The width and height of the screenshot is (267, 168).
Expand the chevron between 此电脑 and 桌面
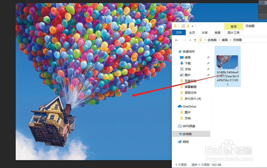pos(219,40)
